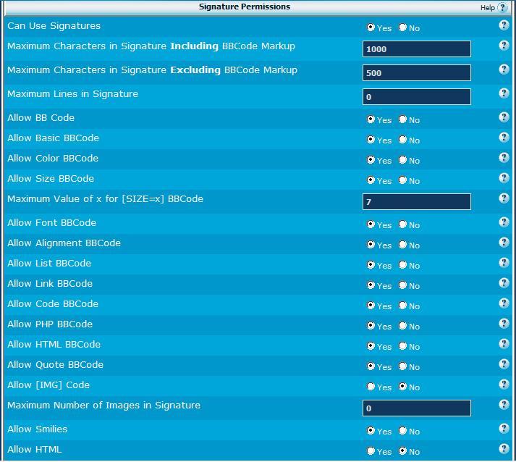516x462 pixels.
Task: Click the 'Allow [IMG] Code' label
Action: click(48, 385)
